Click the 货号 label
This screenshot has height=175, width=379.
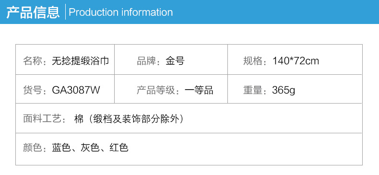(33, 91)
